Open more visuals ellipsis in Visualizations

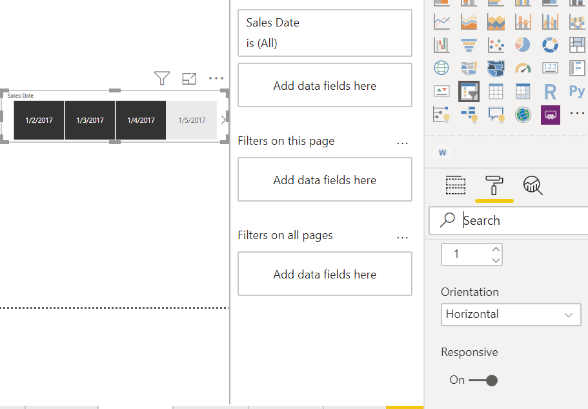pyautogui.click(x=577, y=113)
